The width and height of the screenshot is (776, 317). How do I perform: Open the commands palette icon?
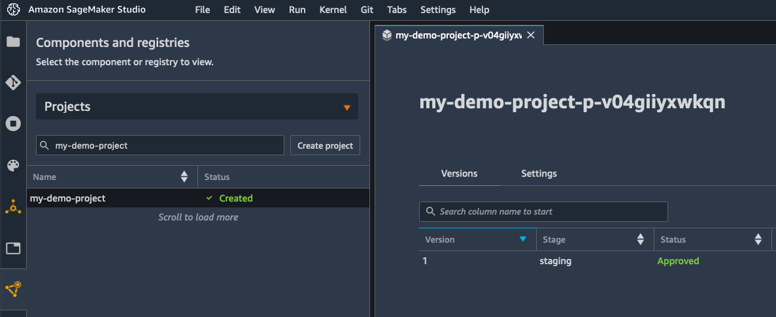click(13, 166)
